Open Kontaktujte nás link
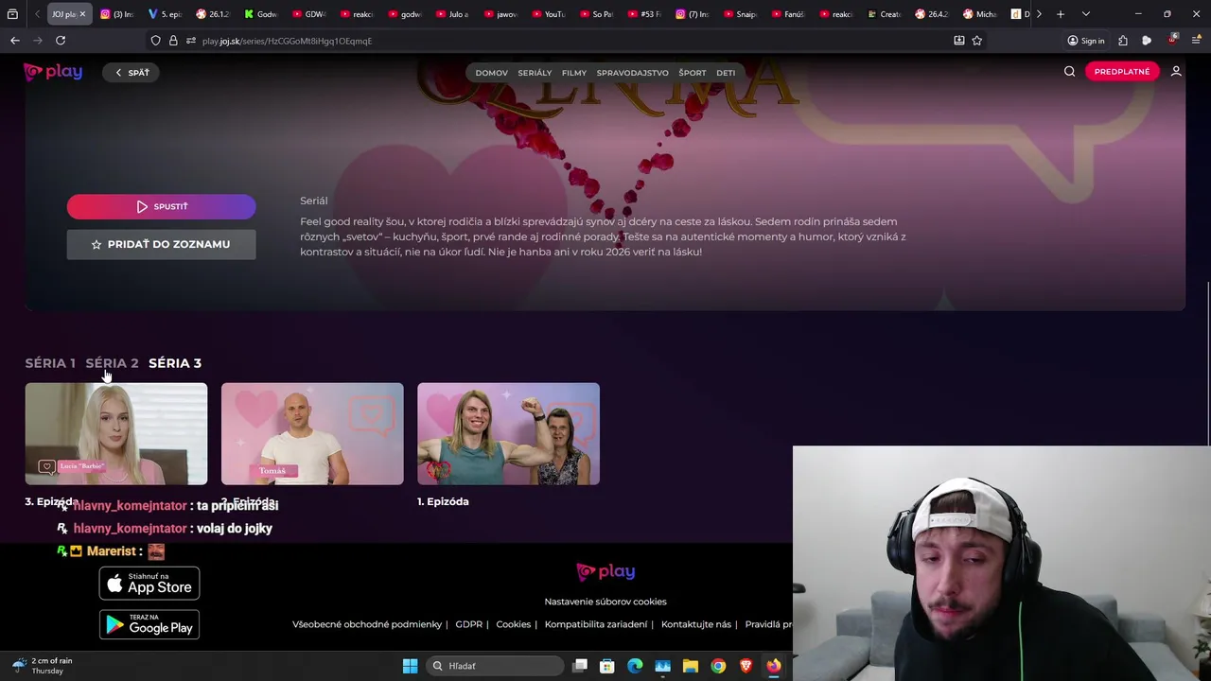This screenshot has width=1211, height=681. point(696,624)
